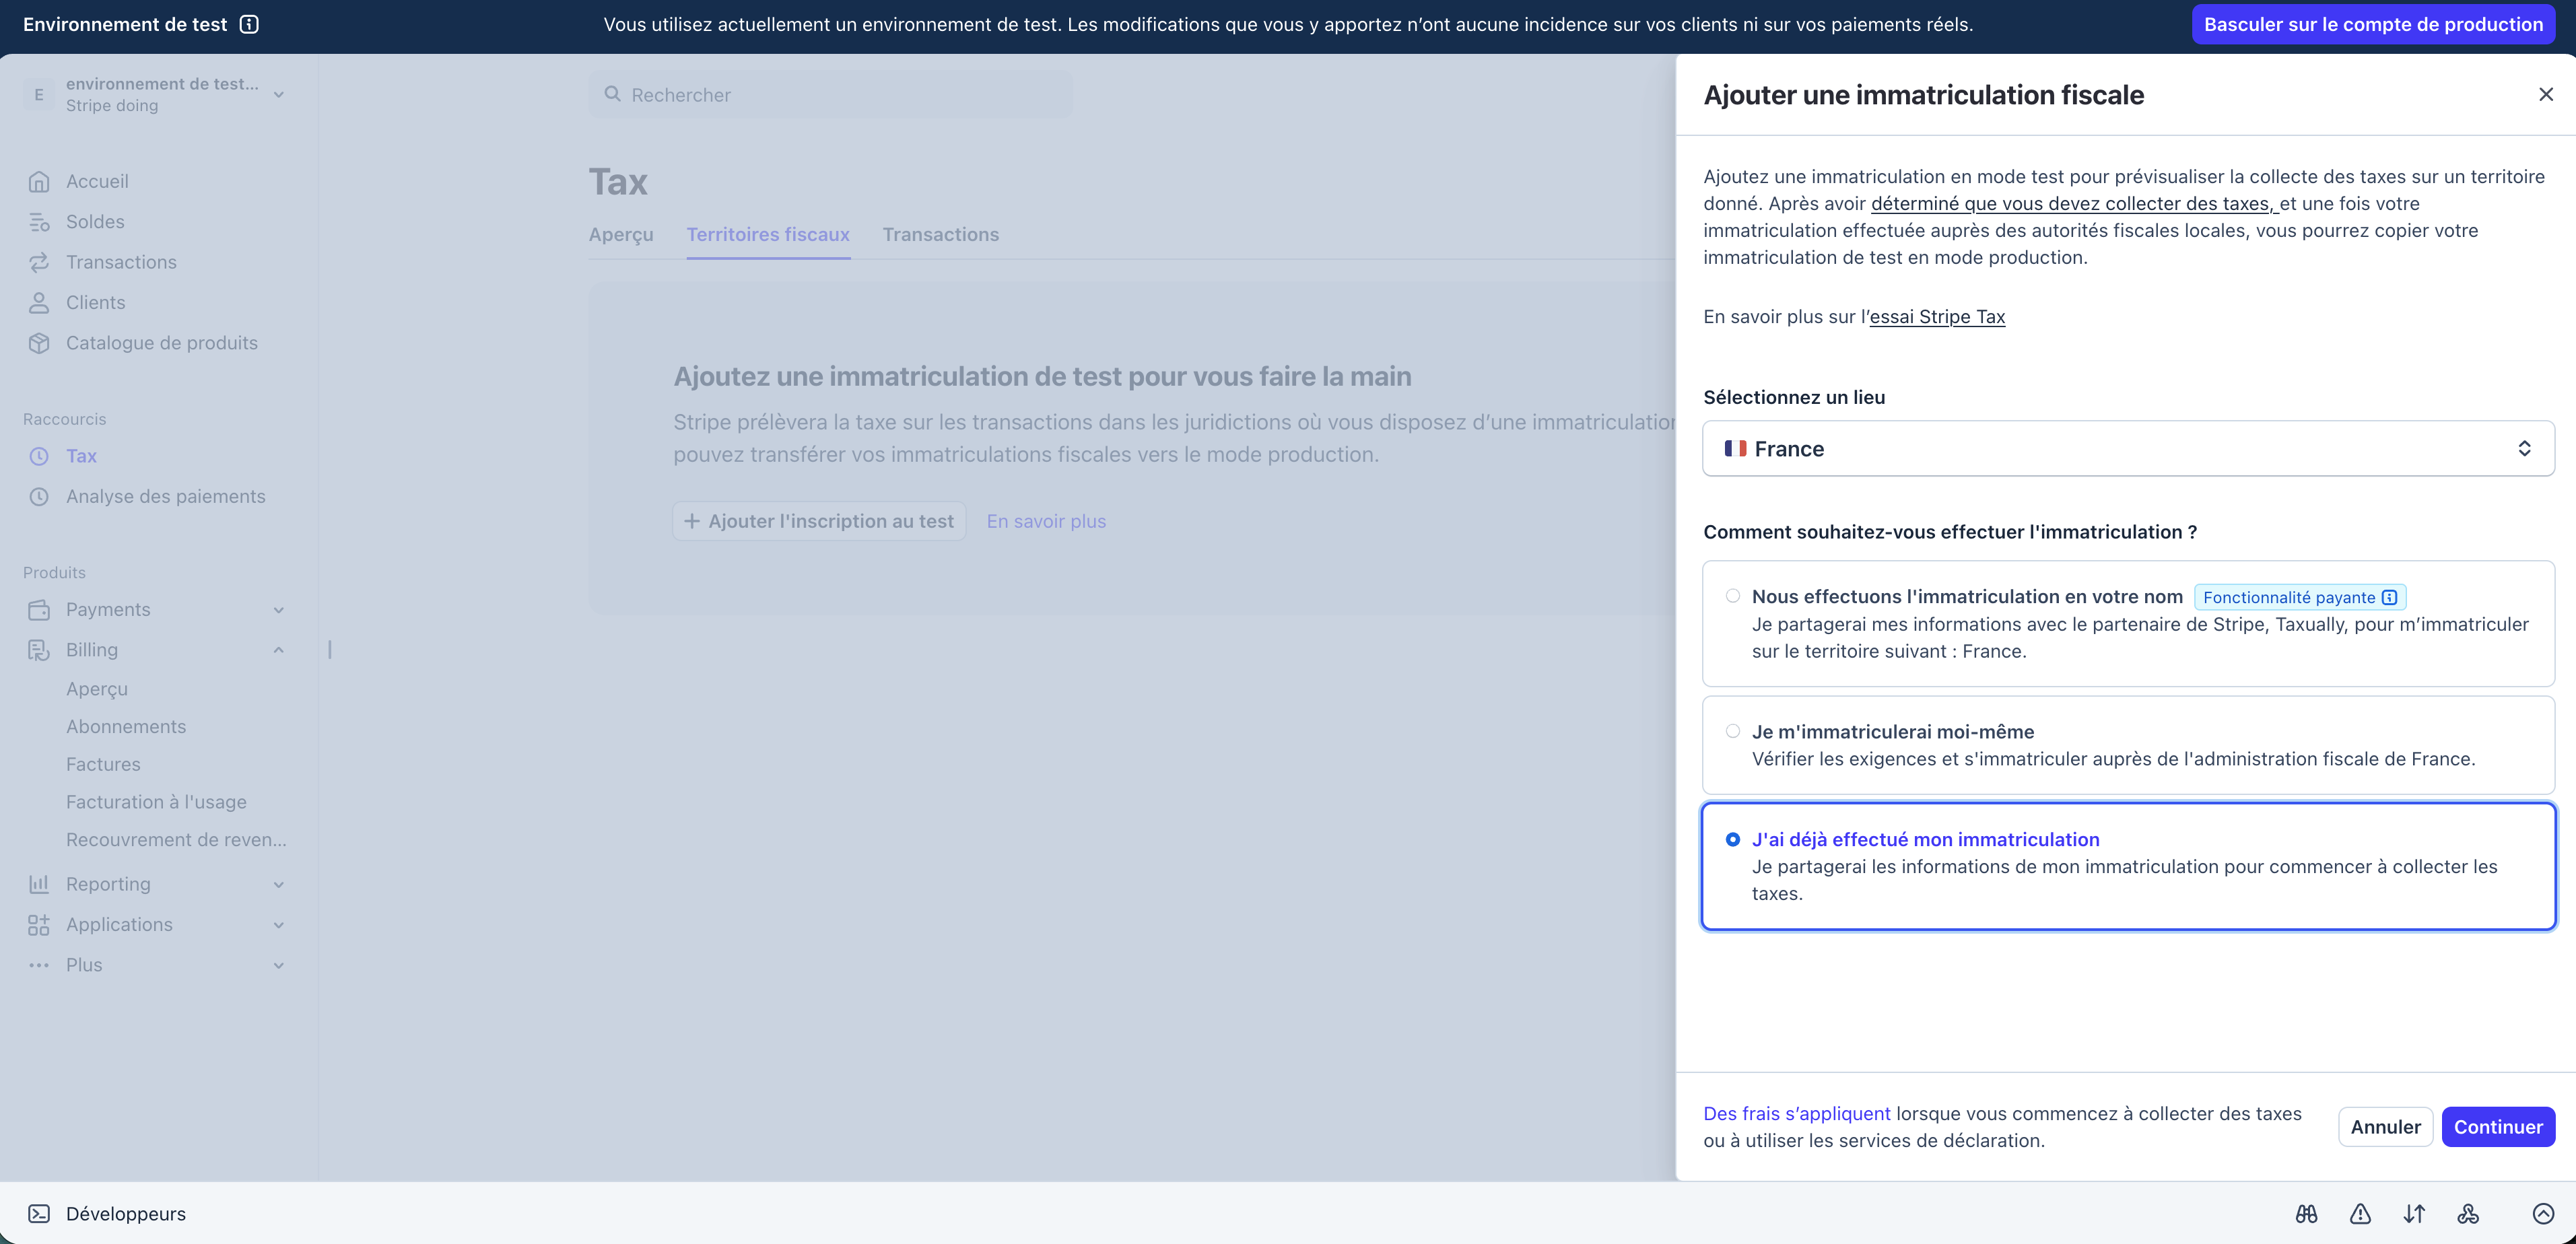Click the 'Sélectionnez un lieu' label
The image size is (2576, 1244).
(x=1794, y=397)
